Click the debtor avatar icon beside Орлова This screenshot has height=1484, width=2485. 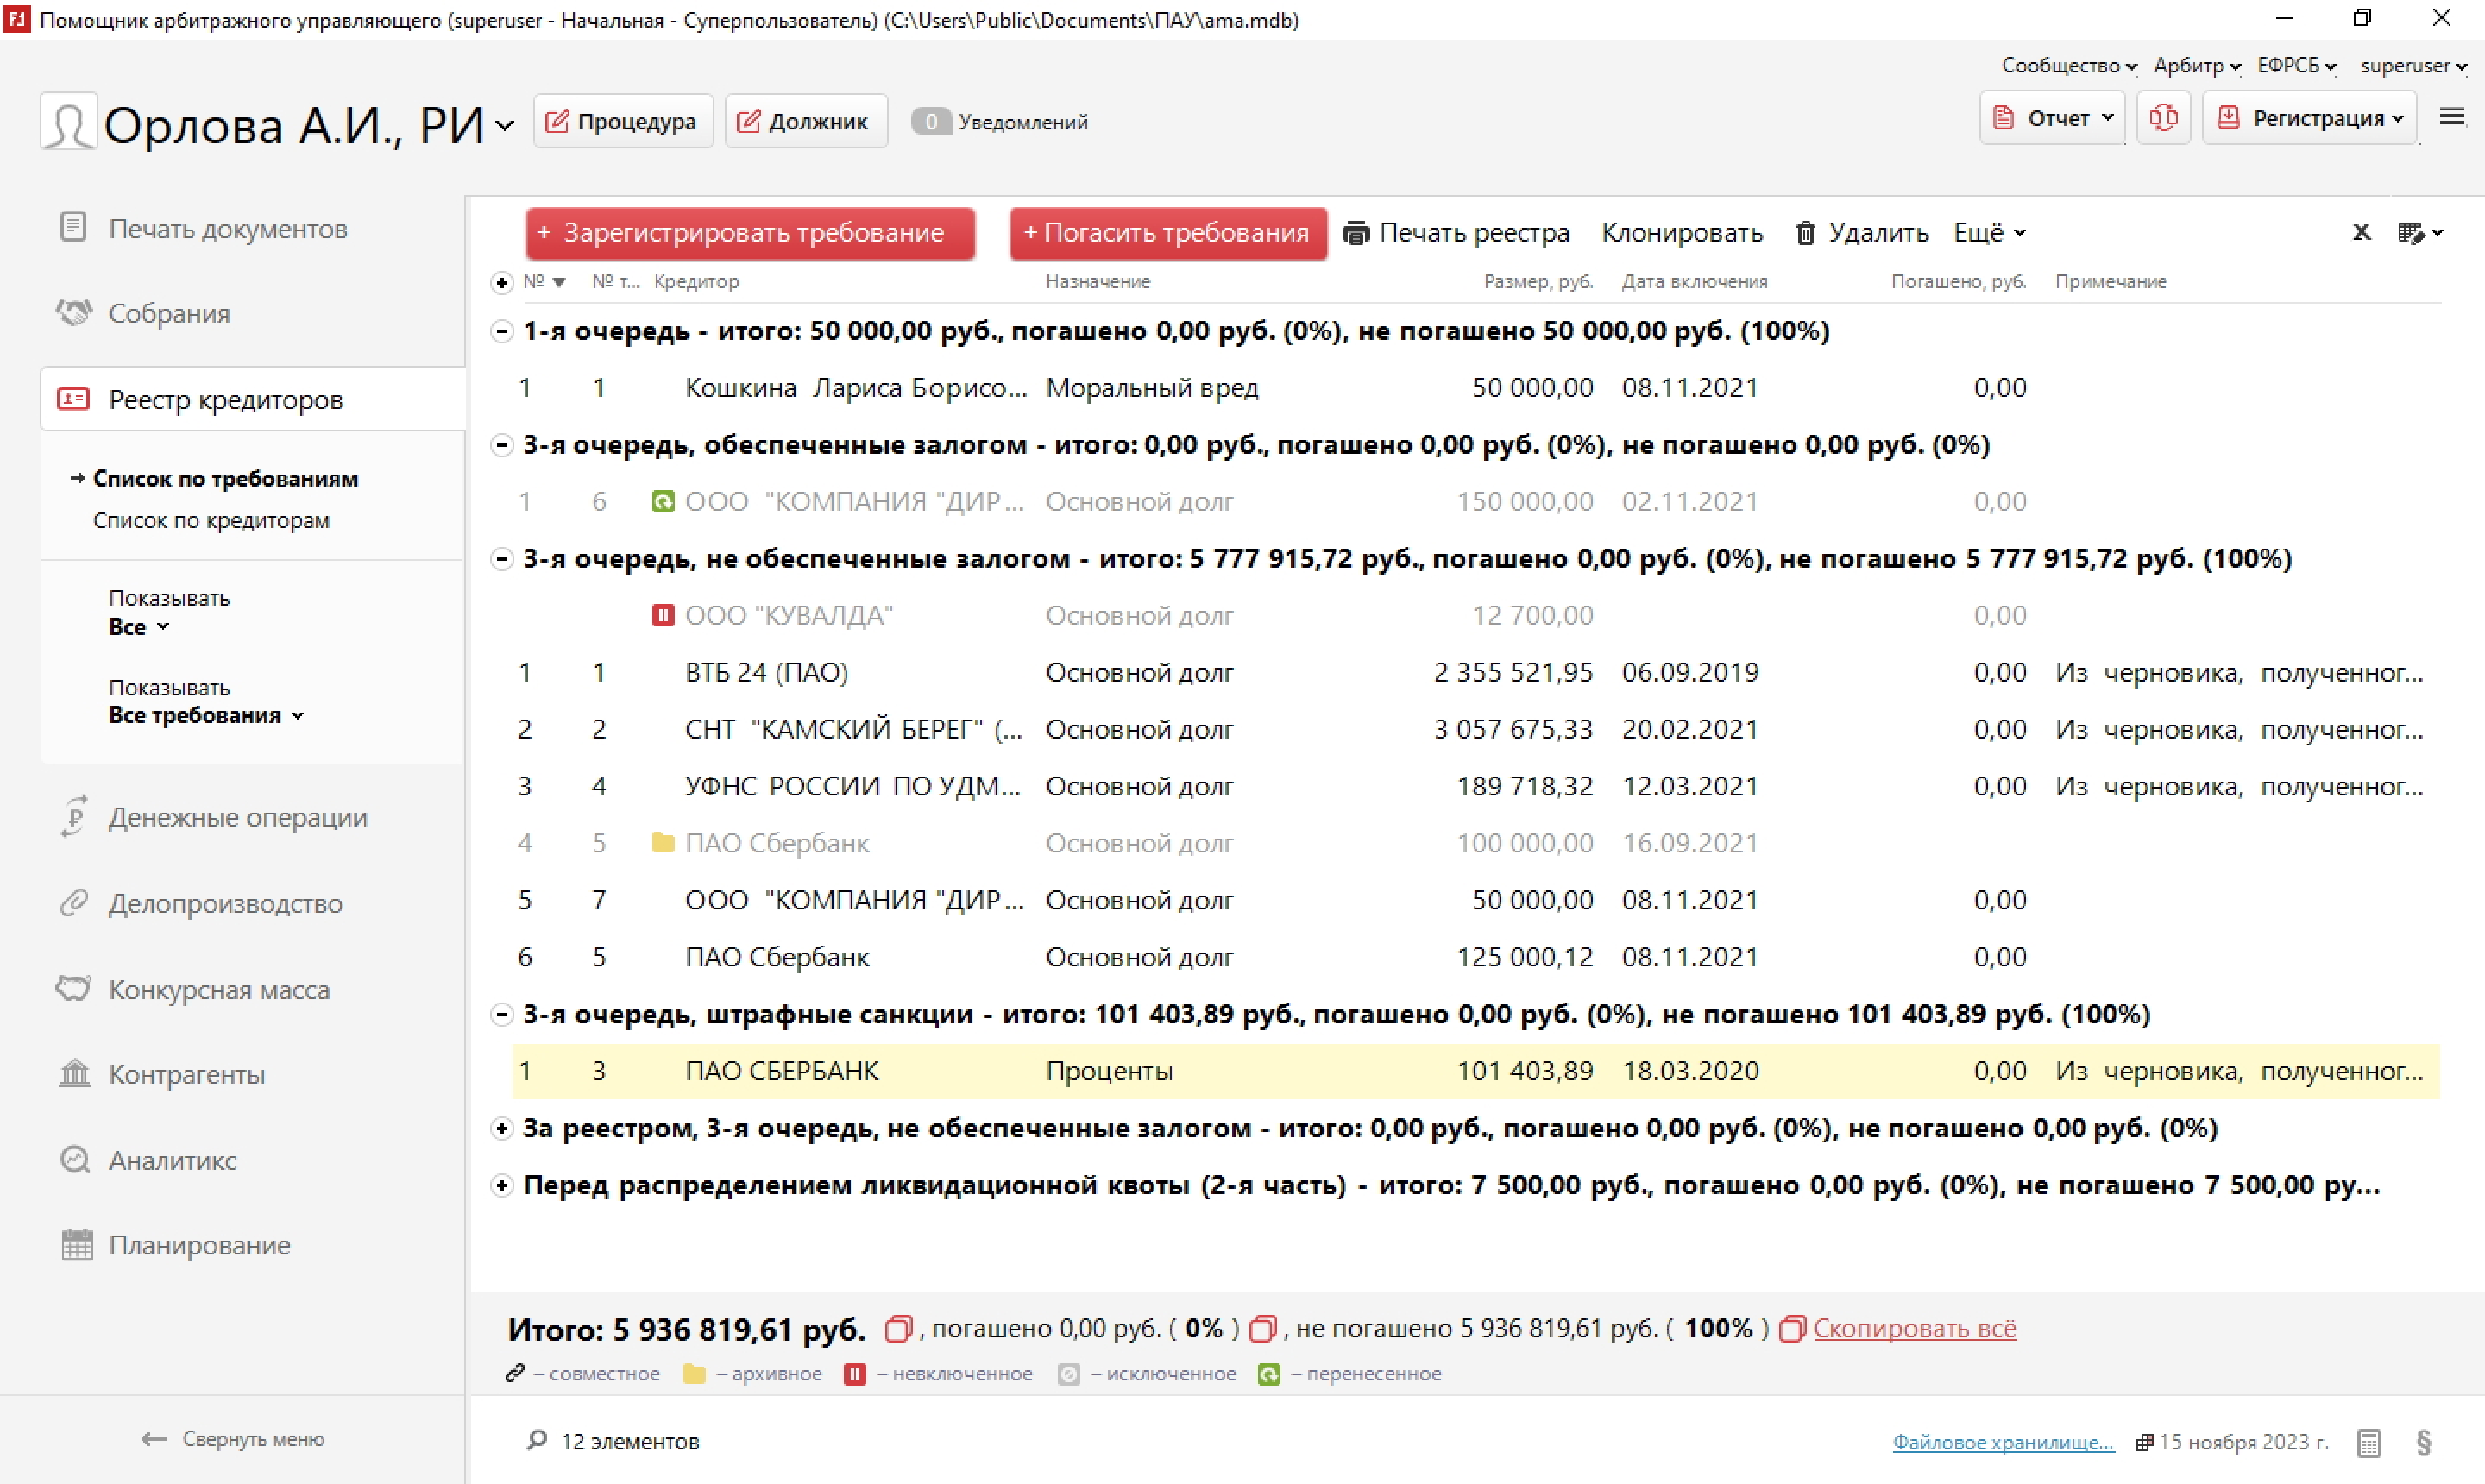(68, 122)
